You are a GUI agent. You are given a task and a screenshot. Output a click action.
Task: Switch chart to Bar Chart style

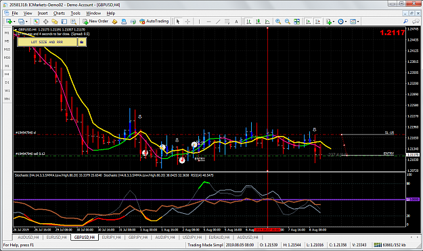[x=249, y=21]
